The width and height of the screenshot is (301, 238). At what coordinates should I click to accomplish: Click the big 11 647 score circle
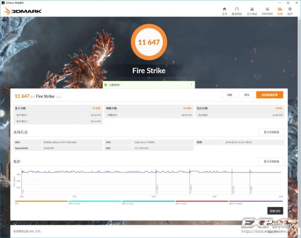149,42
